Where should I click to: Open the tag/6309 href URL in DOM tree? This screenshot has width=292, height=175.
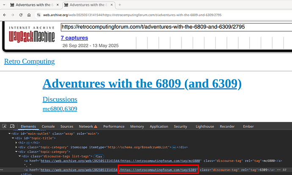pos(118,170)
